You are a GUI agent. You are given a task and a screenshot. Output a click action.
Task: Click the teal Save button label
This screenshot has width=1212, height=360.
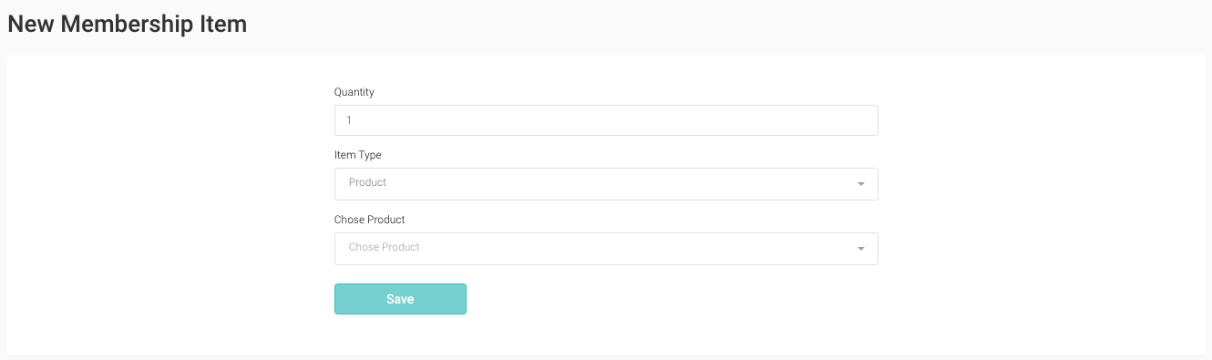point(400,299)
